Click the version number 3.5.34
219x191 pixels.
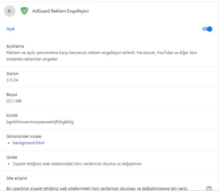click(12, 80)
